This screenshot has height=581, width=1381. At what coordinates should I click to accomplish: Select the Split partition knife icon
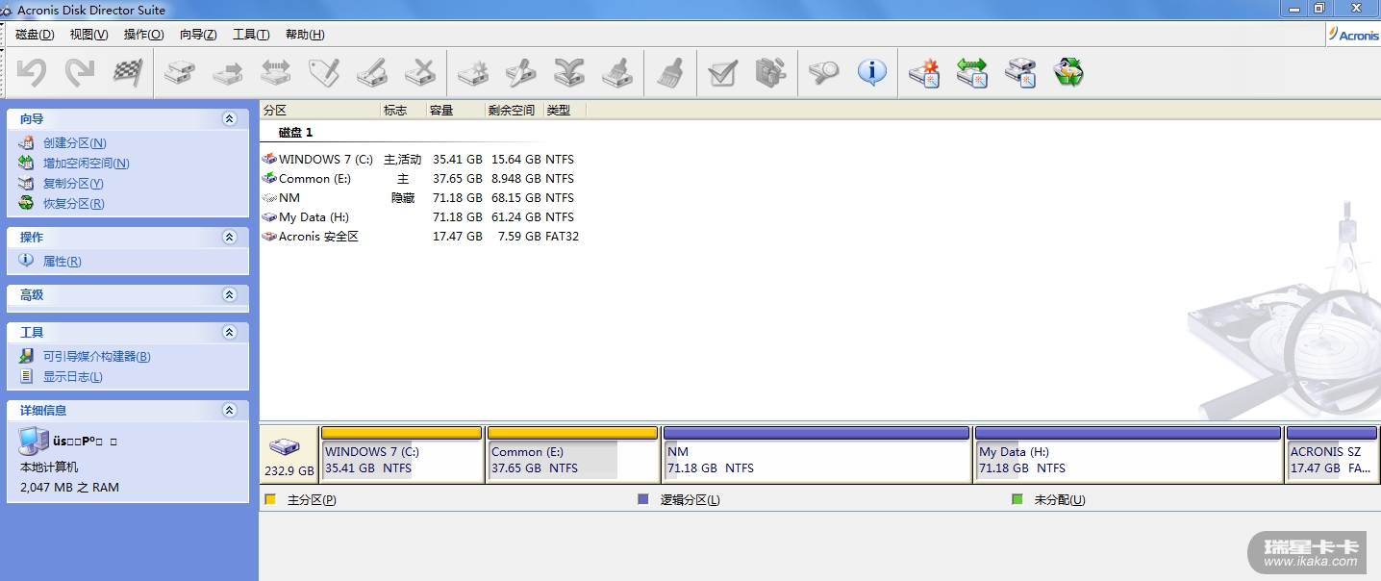[520, 73]
